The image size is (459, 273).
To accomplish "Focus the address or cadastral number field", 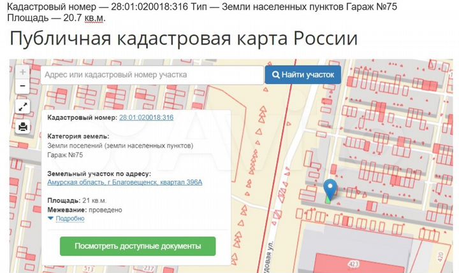I will pos(152,75).
